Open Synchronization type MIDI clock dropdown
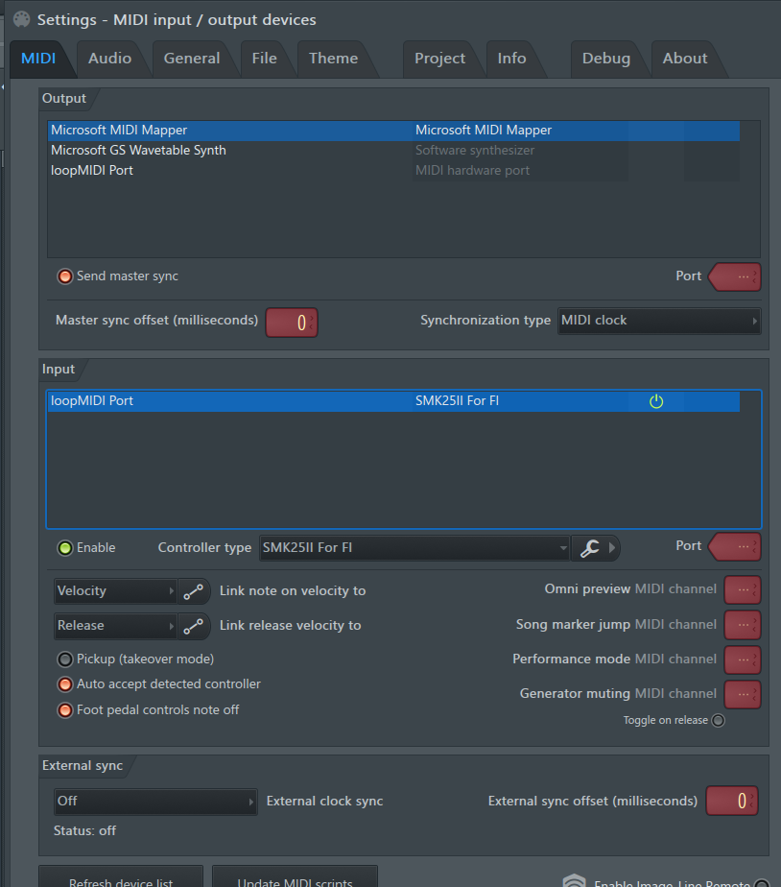781x887 pixels. tap(659, 321)
